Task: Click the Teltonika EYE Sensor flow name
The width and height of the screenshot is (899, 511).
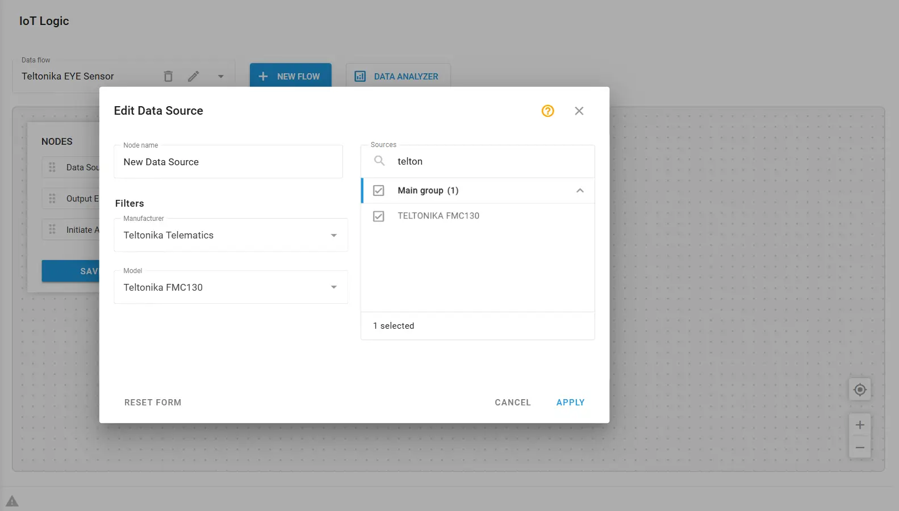Action: coord(68,76)
